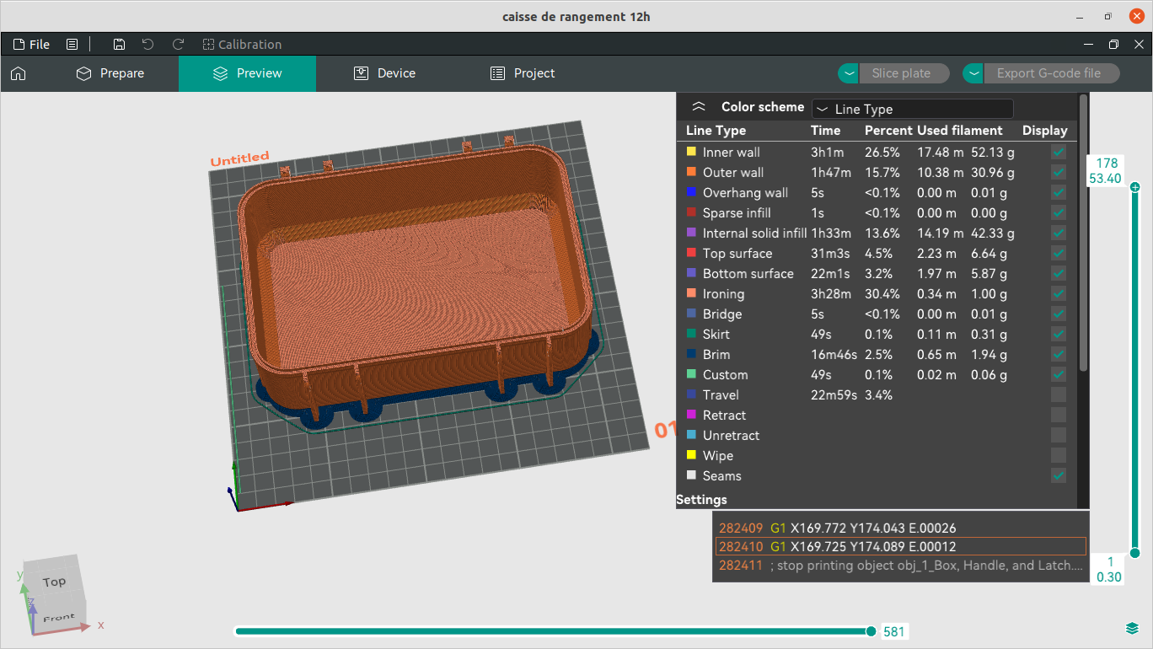Hide Inner wall lines checkbox
The image size is (1153, 649).
tap(1058, 153)
